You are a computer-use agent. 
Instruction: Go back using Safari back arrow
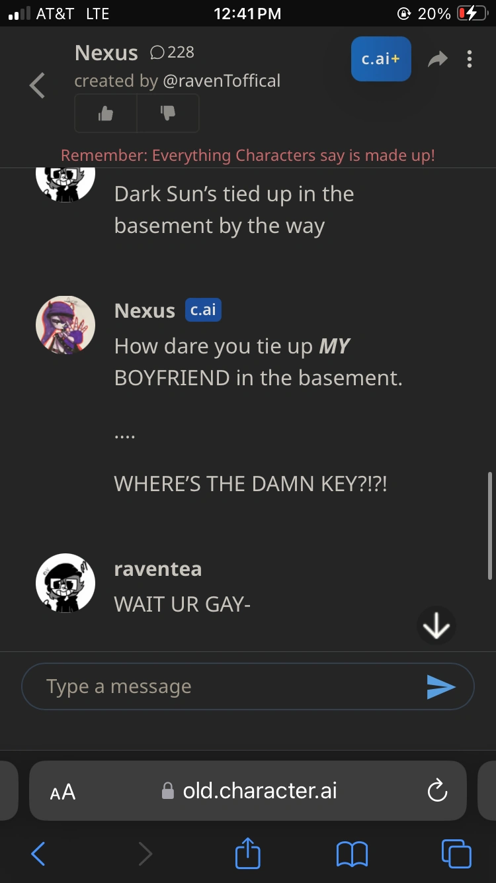pyautogui.click(x=38, y=854)
